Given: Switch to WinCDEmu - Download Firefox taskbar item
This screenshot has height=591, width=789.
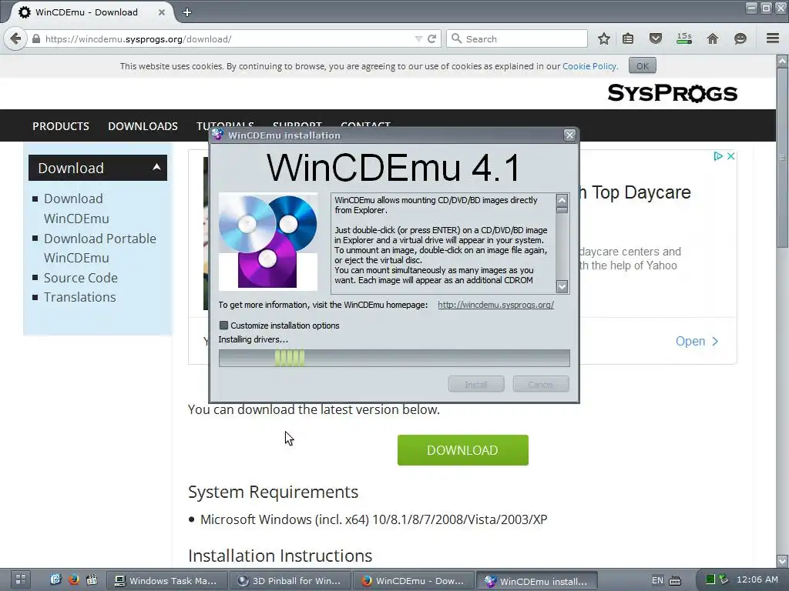Looking at the screenshot, I should (414, 580).
